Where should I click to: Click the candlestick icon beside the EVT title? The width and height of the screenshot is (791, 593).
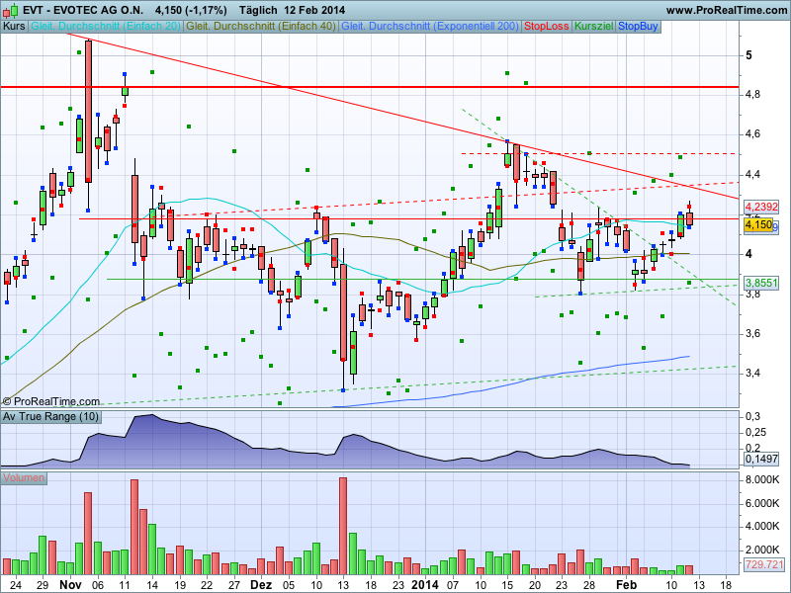point(10,10)
